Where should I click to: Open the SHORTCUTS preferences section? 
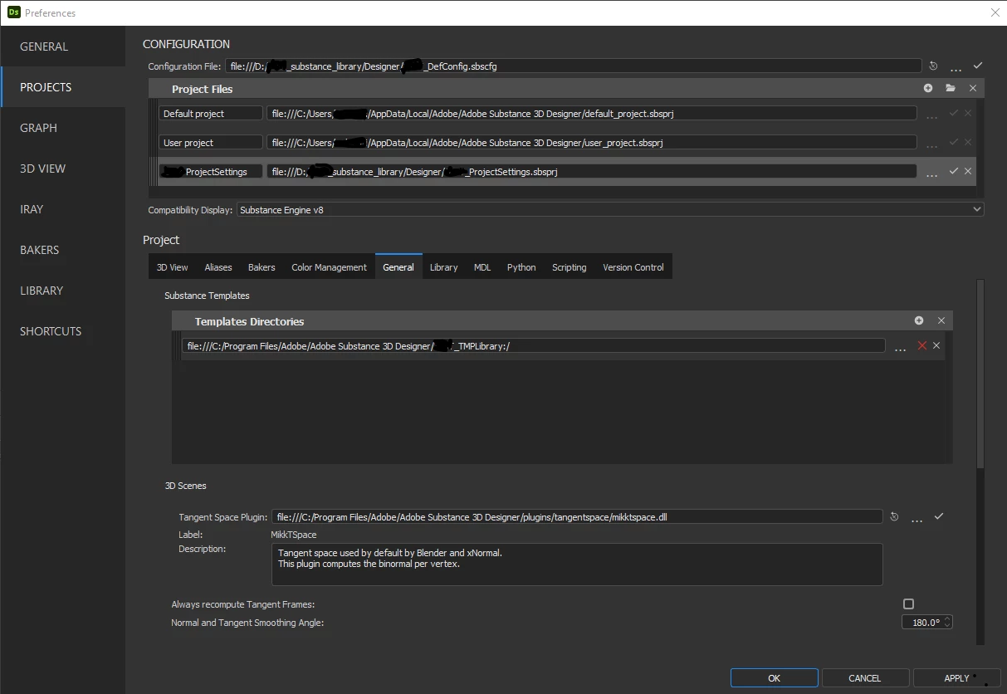[x=62, y=331]
